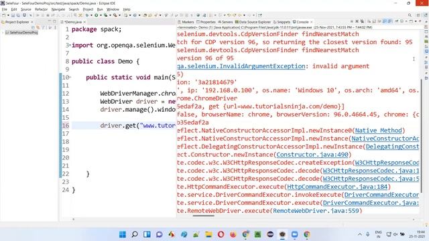This screenshot has height=241, width=429.
Task: Open the Coverage dropdown arrow
Action: [110, 15]
